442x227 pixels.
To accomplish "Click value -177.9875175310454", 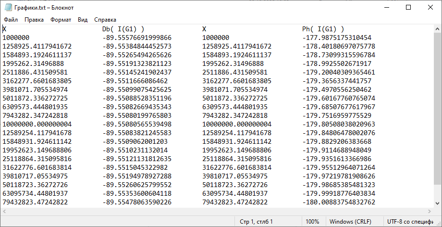I will point(337,38).
